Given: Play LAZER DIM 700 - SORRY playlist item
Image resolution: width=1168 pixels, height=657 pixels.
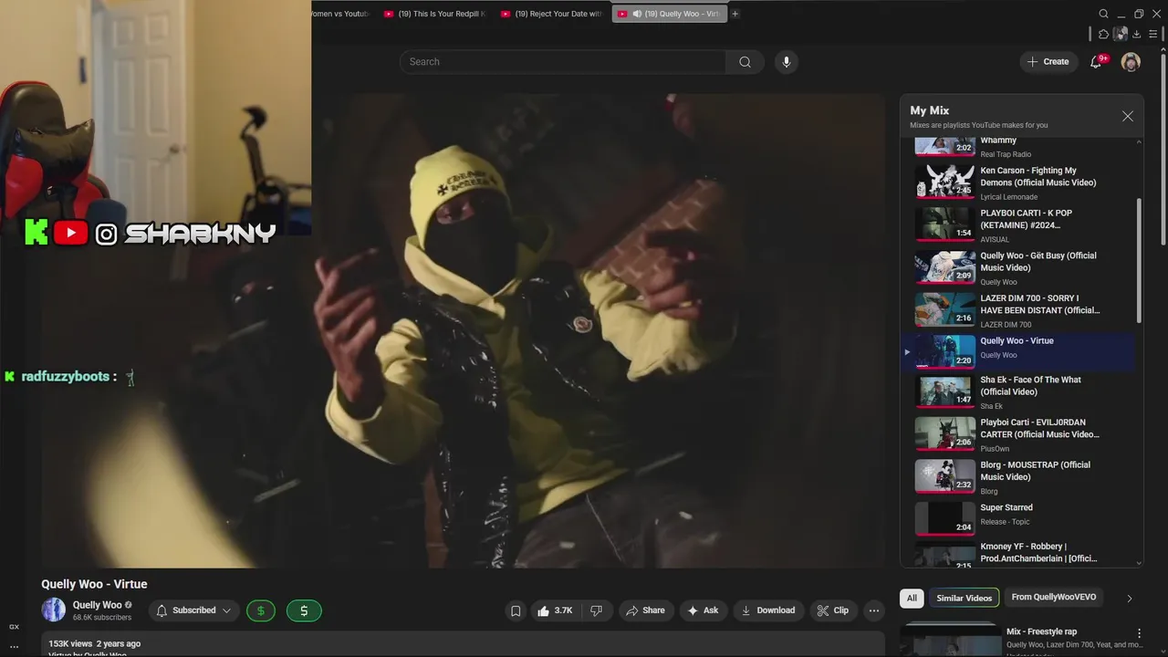Looking at the screenshot, I should [x=1023, y=310].
